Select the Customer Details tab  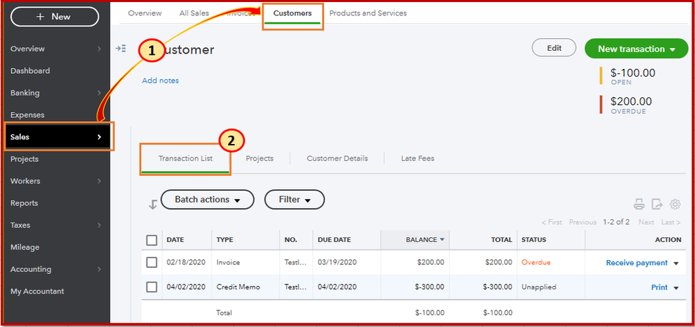(337, 158)
